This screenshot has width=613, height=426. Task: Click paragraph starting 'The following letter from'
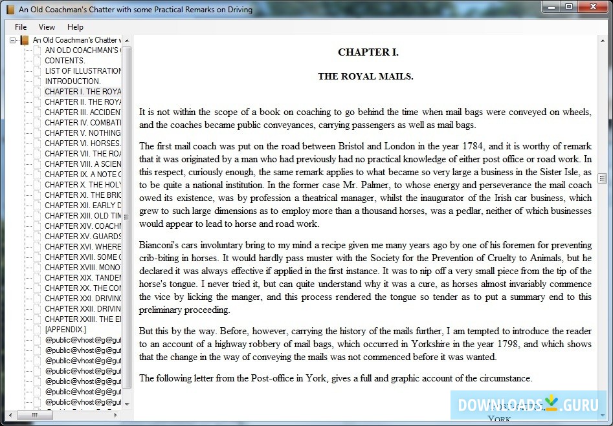pyautogui.click(x=335, y=378)
